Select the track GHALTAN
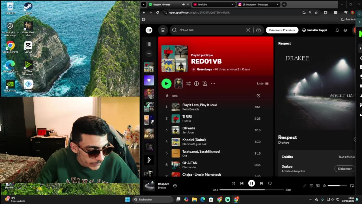The image size is (362, 204). (x=190, y=163)
